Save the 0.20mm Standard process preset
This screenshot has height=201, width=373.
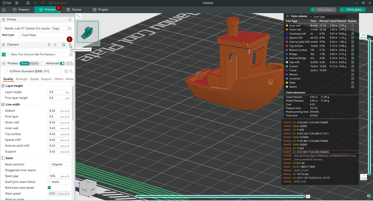(66, 71)
